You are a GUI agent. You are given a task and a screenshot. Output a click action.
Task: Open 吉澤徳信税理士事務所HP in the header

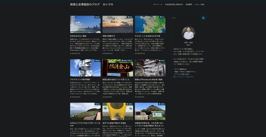[174, 4]
